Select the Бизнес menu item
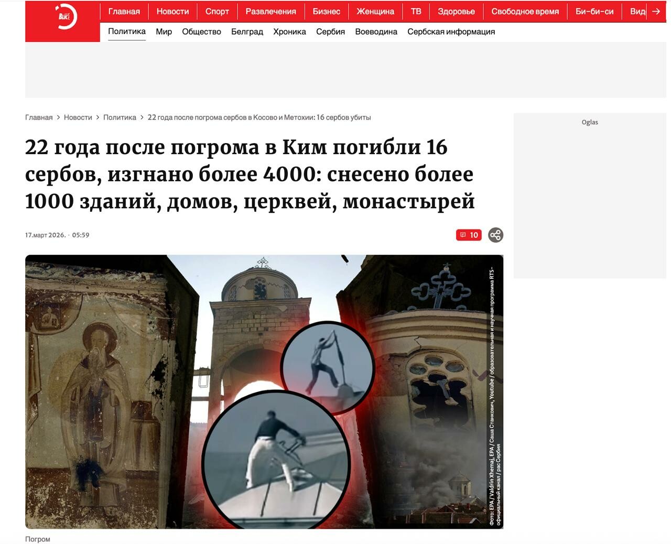 (x=326, y=12)
